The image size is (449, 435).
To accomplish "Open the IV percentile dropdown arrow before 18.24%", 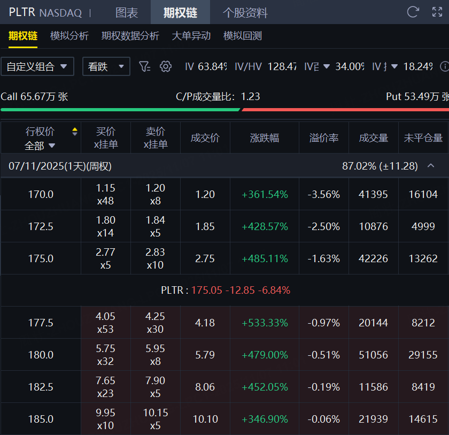I will click(394, 66).
